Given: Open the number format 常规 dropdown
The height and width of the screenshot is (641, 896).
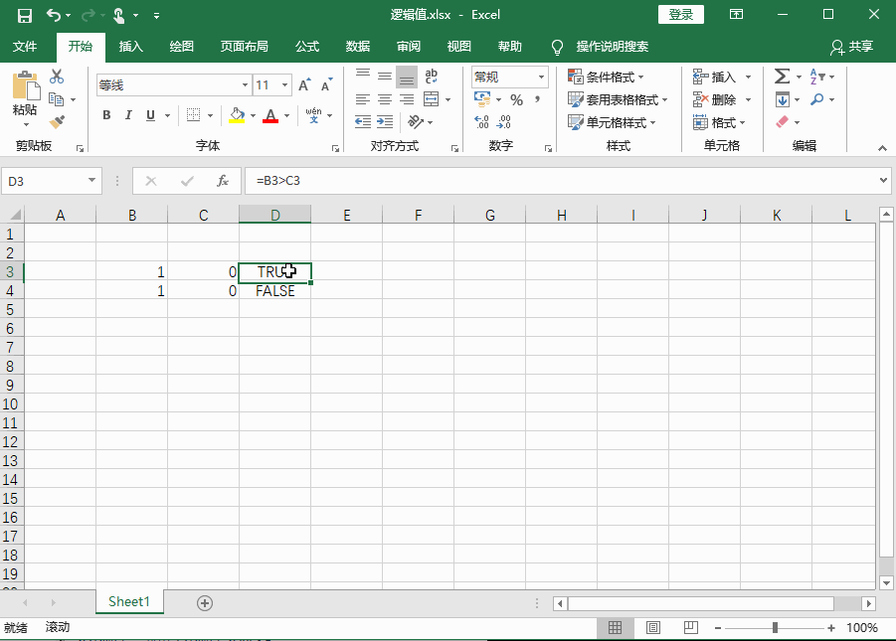Looking at the screenshot, I should click(543, 77).
